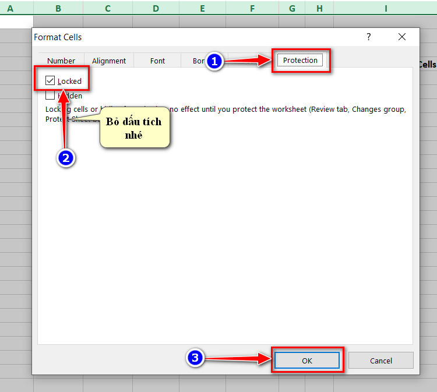Click the 'Format Cells' dialog title text
The height and width of the screenshot is (392, 437).
[x=58, y=37]
